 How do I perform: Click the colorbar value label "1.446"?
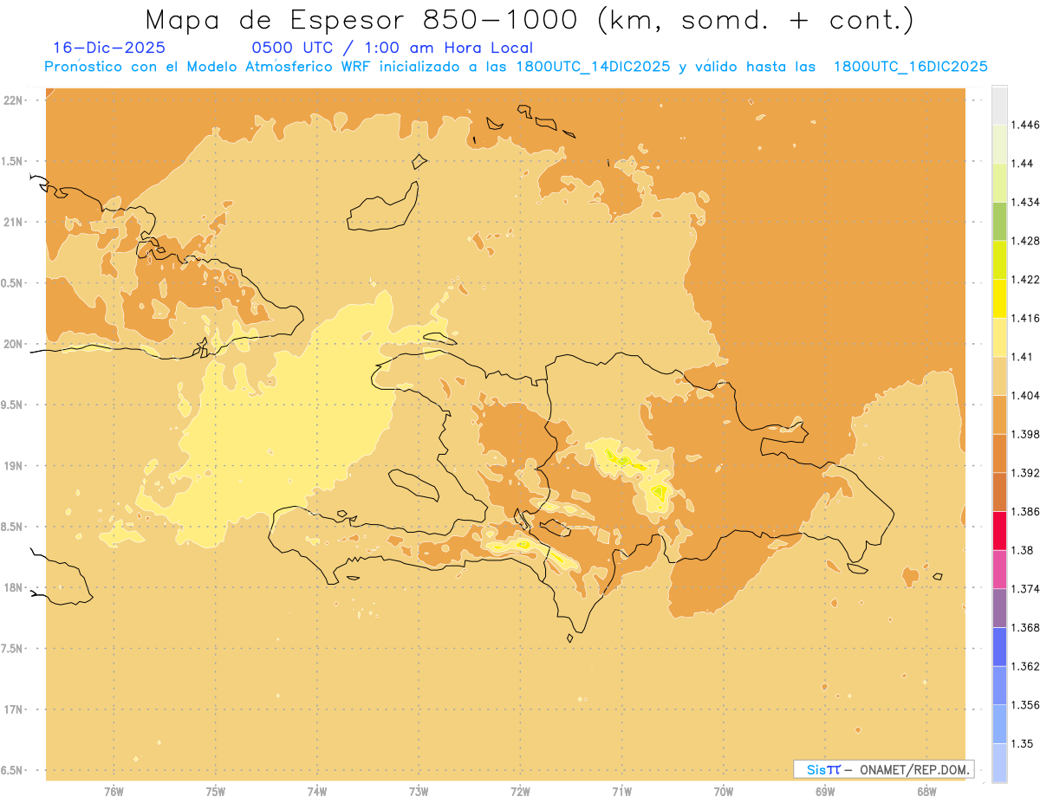1024,125
